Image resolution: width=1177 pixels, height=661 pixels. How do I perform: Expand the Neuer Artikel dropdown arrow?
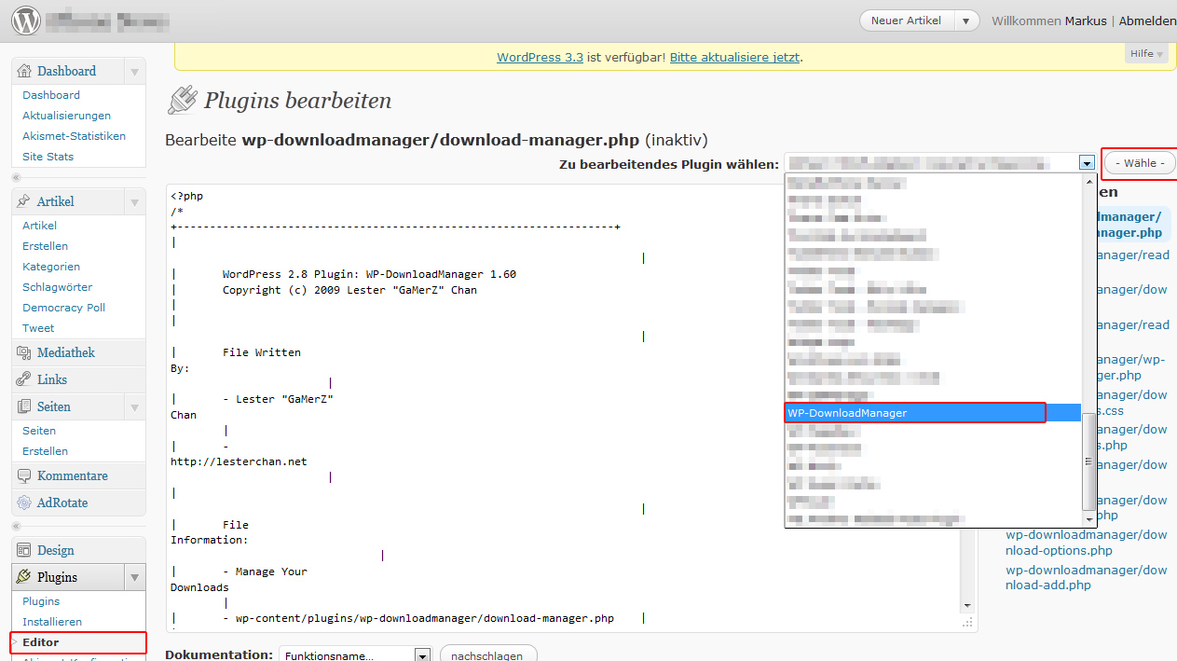tap(967, 21)
